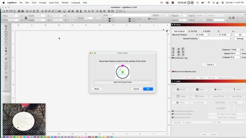Open the Arrange menu
This screenshot has width=246, height=138.
(43, 3)
